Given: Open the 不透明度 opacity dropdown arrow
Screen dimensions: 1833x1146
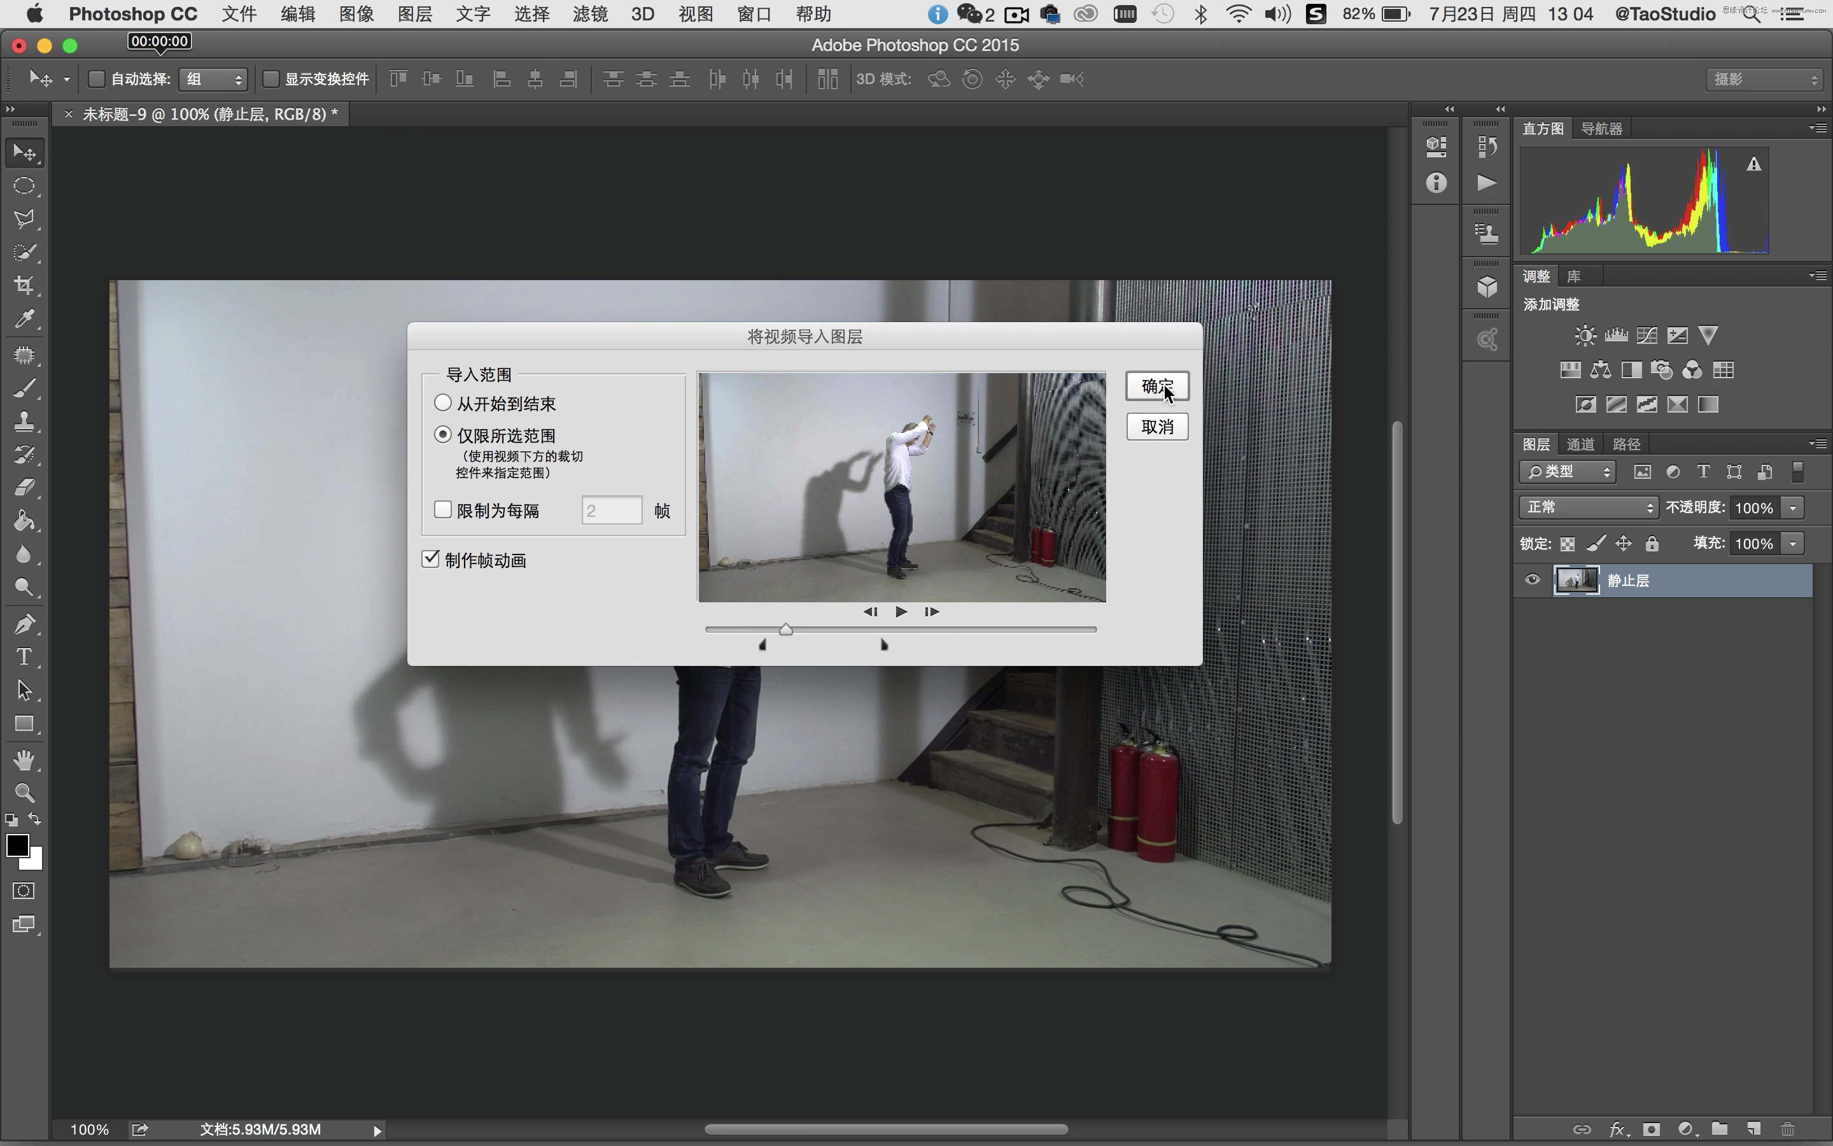Looking at the screenshot, I should [1793, 507].
